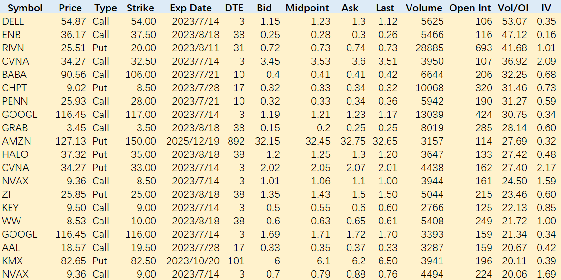561x280 pixels.
Task: Select the DELL symbol cell
Action: (13, 21)
